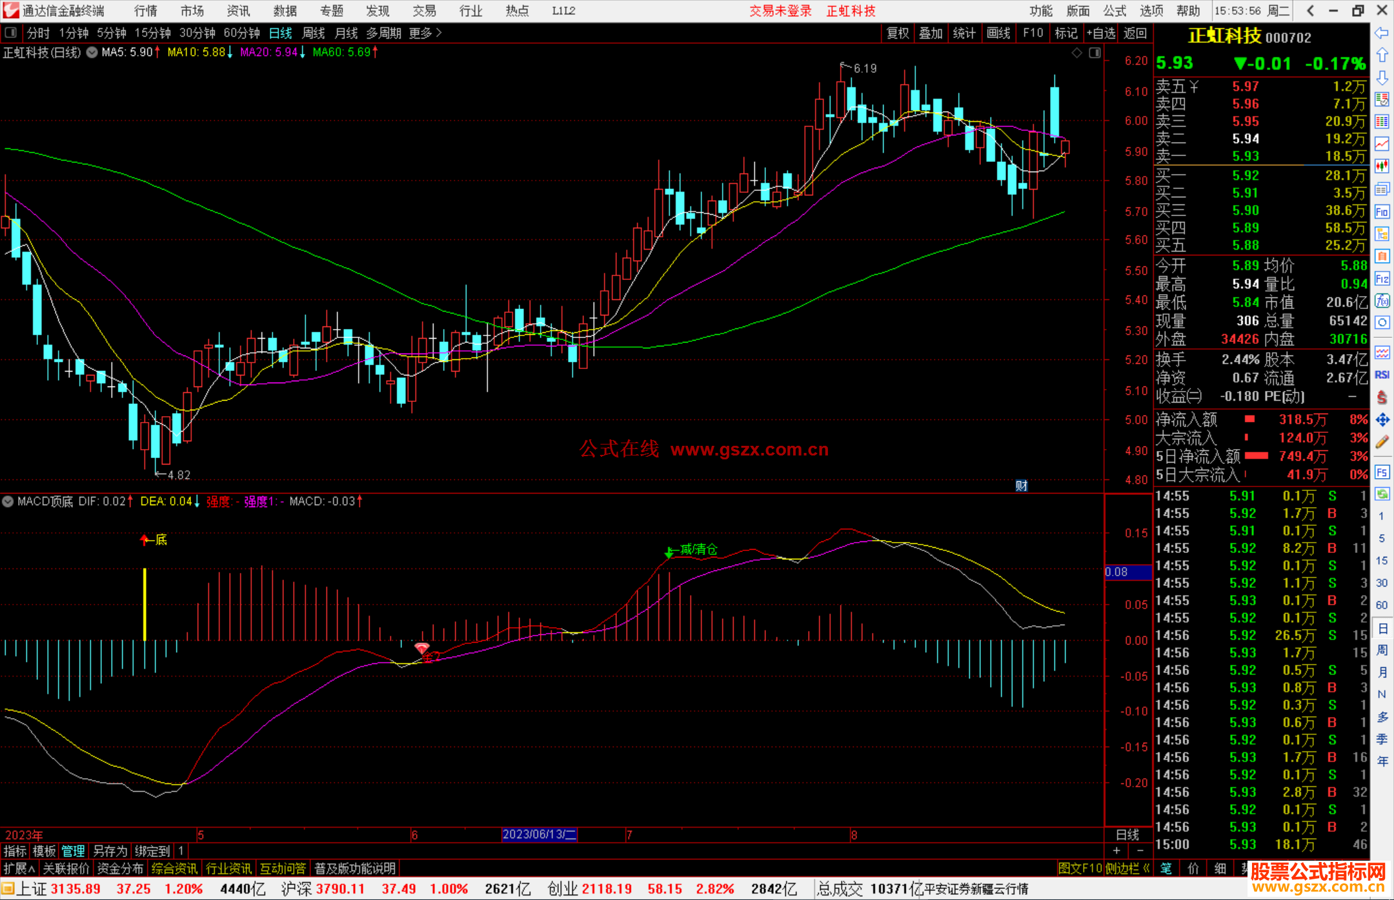
Task: Toggle the panel layout icon left of 分时
Action: coord(10,32)
